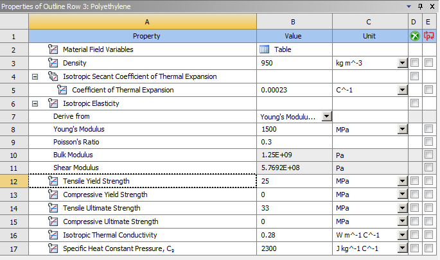The image size is (440, 260).
Task: Click Tensile Yield Strength value 25
Action: (265, 181)
